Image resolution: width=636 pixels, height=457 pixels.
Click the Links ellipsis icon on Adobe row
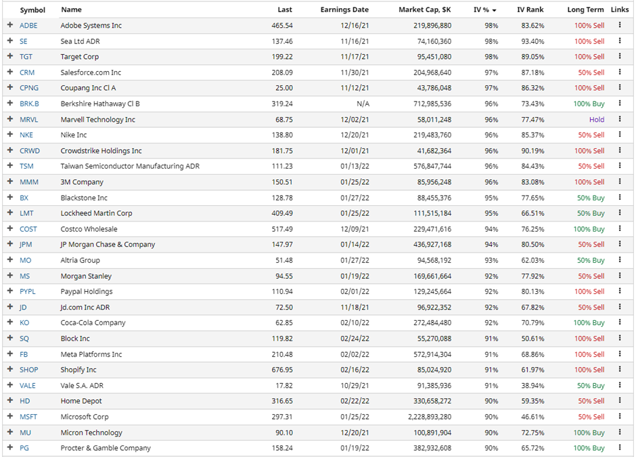click(x=620, y=26)
